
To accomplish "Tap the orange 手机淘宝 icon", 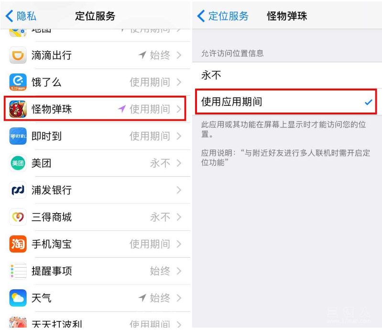I will click(18, 244).
